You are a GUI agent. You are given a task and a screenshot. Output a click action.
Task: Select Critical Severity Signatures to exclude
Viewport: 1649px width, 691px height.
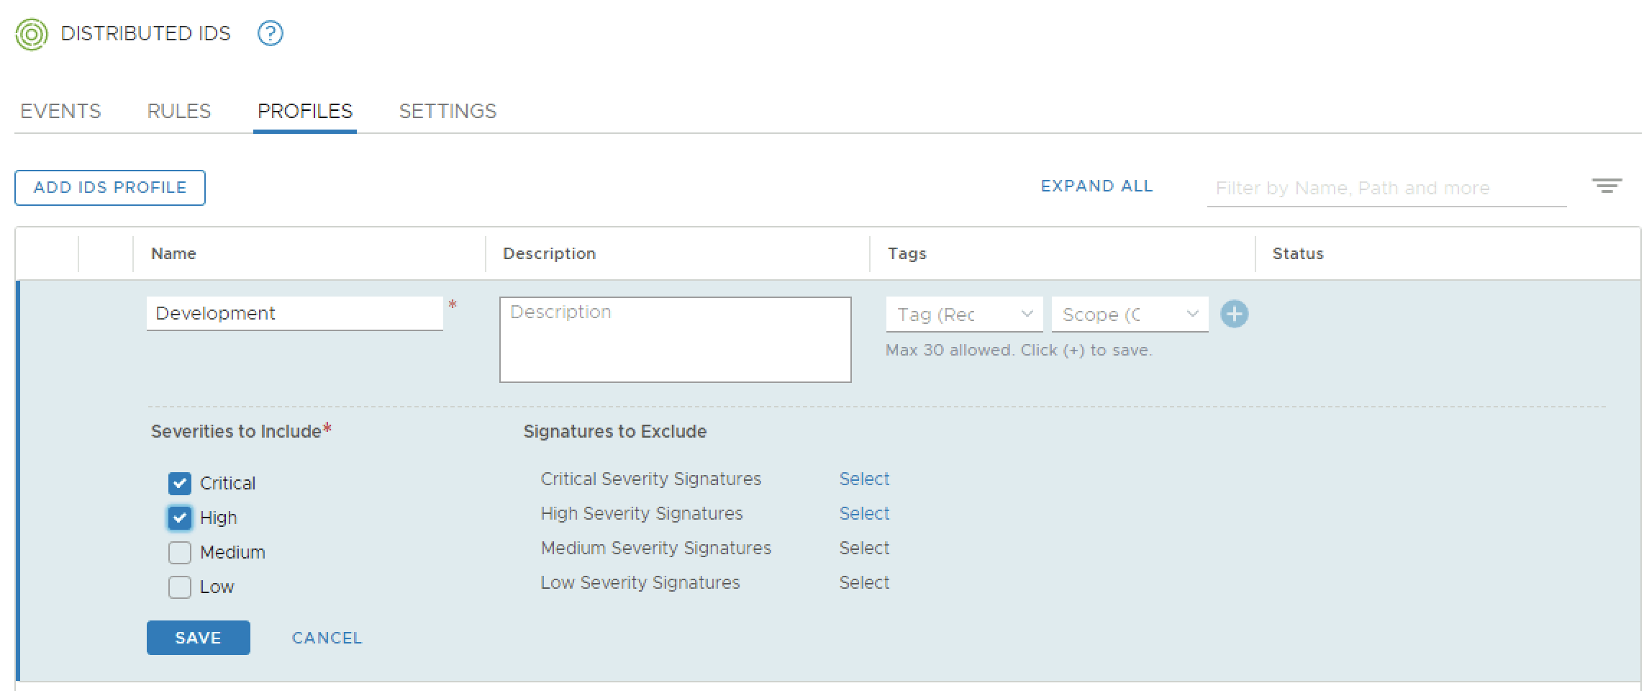[x=864, y=479]
